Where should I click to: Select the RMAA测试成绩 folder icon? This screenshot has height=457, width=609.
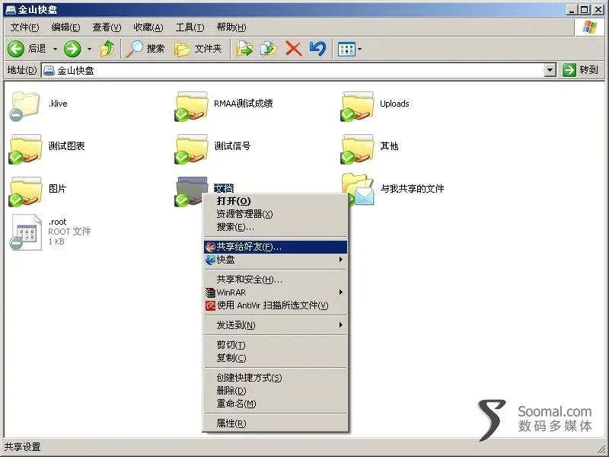pyautogui.click(x=191, y=106)
